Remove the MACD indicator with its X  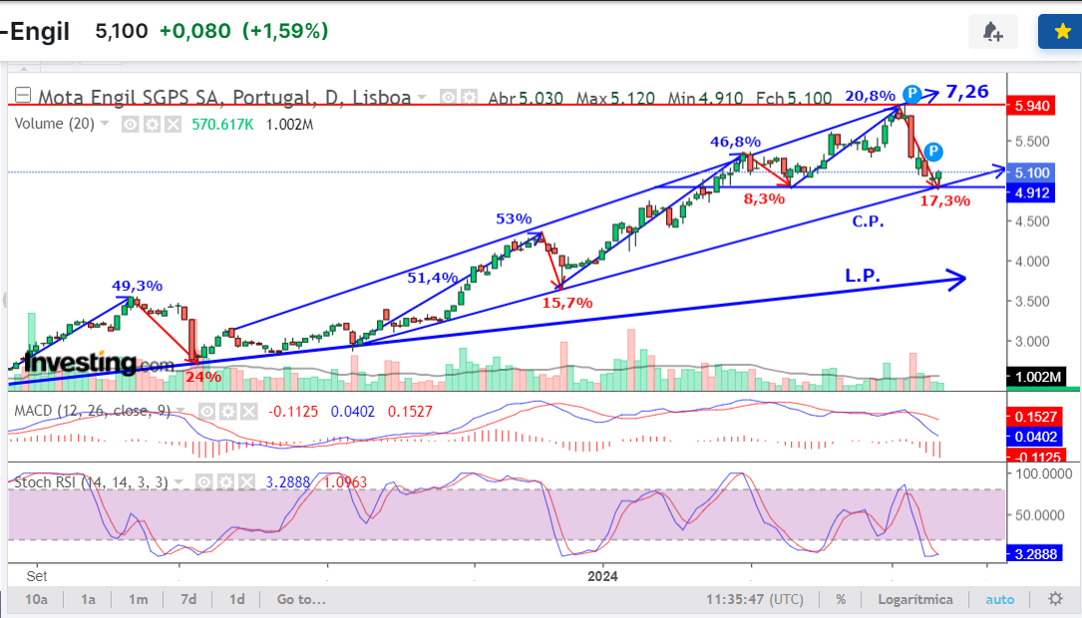249,412
